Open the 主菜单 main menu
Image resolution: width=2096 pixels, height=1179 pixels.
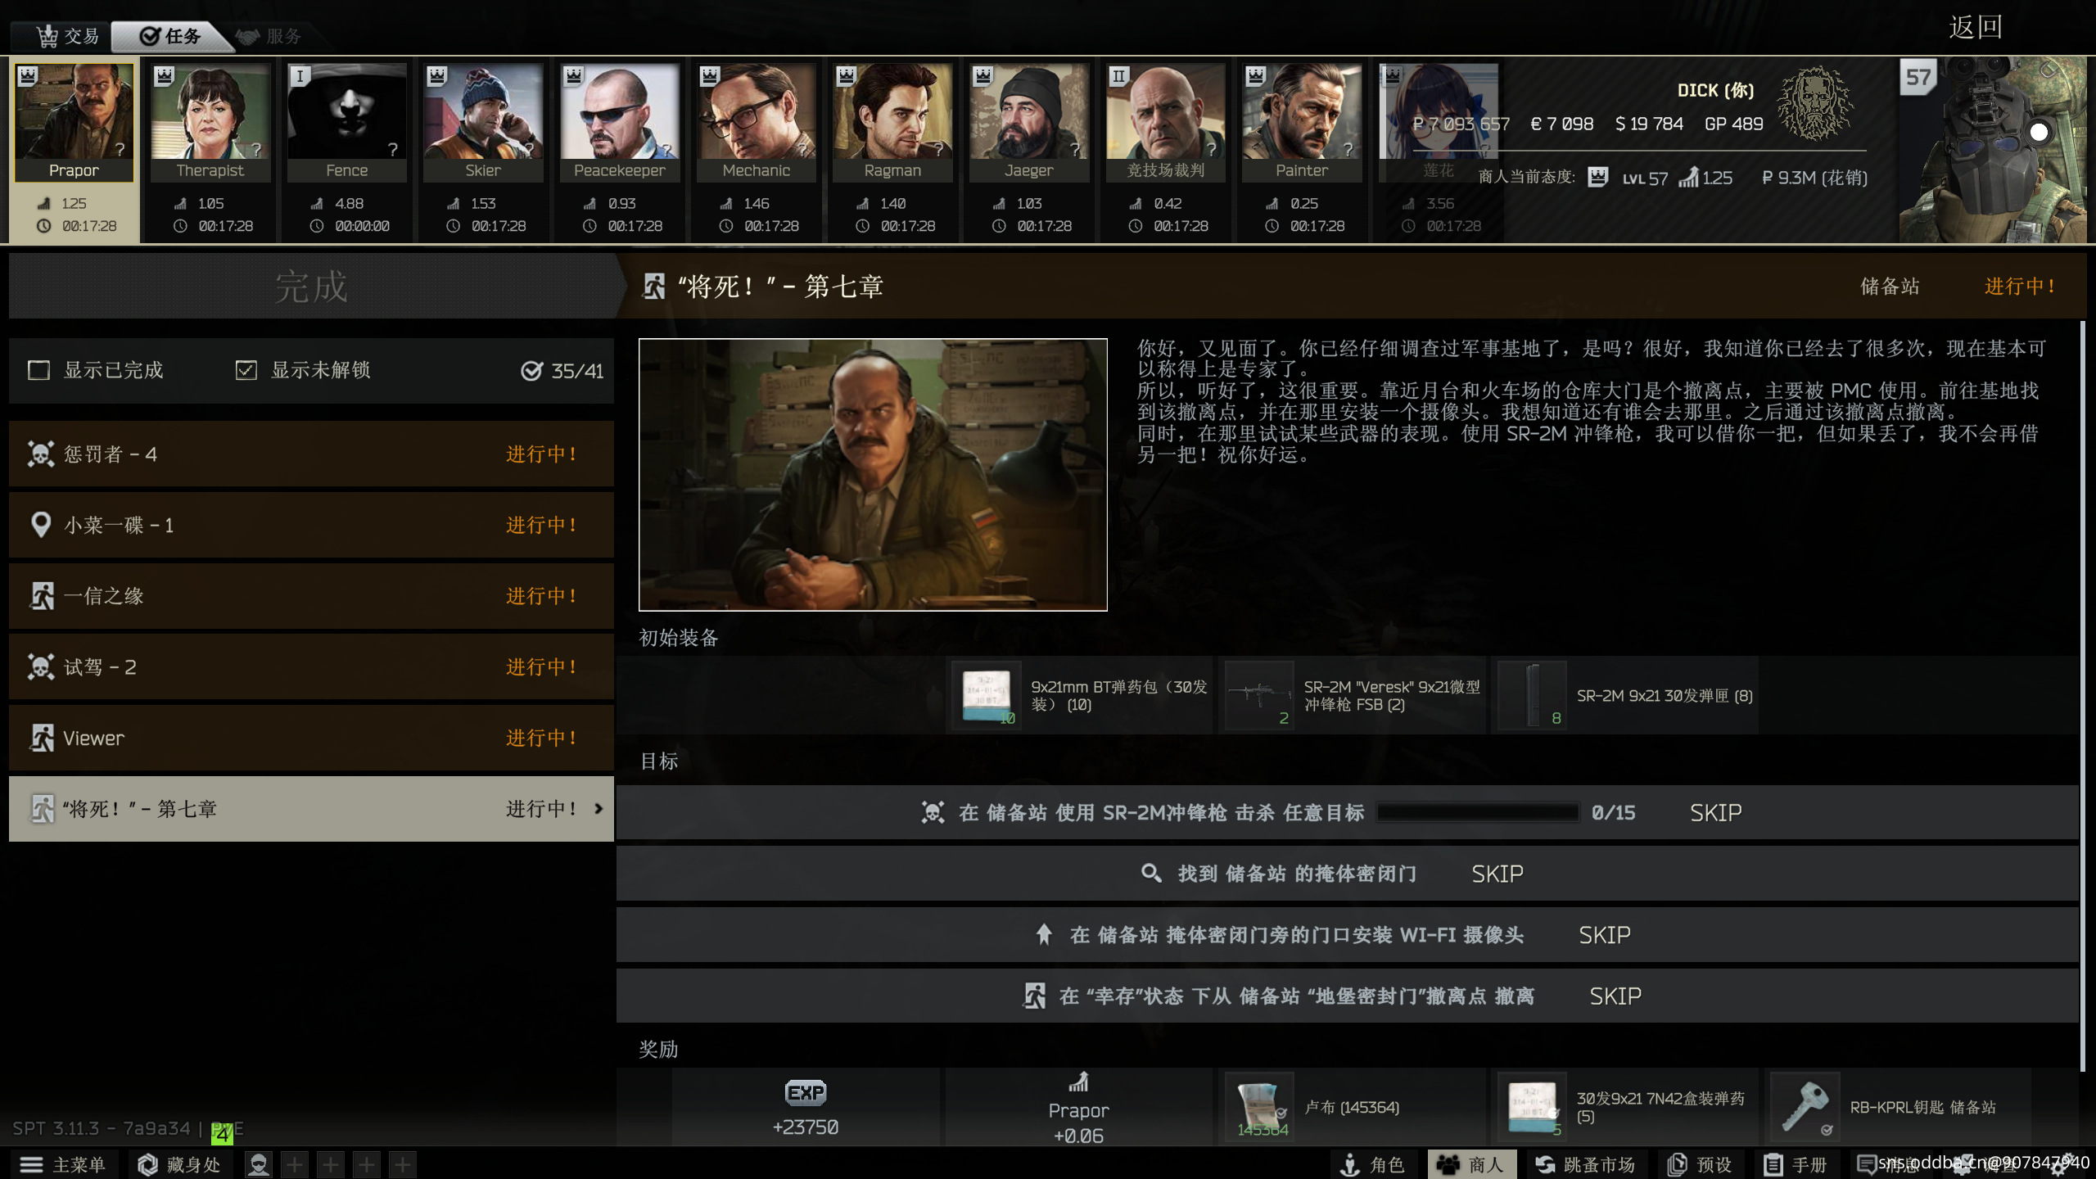click(64, 1164)
